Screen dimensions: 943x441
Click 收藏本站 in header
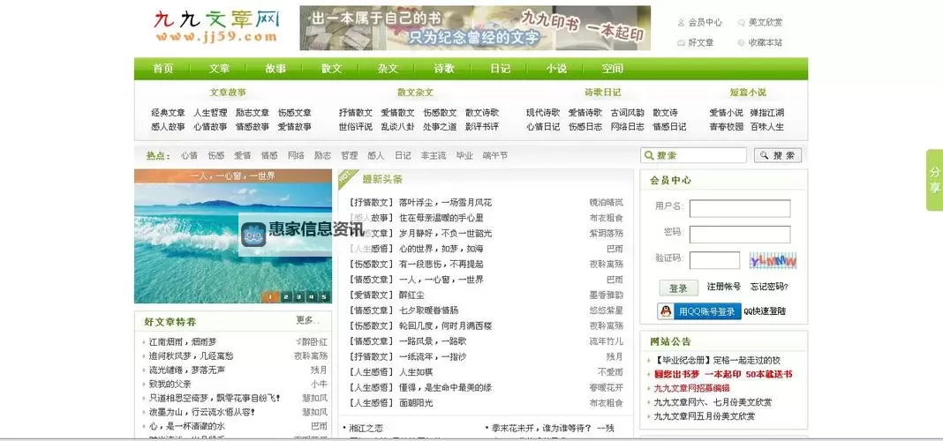765,42
